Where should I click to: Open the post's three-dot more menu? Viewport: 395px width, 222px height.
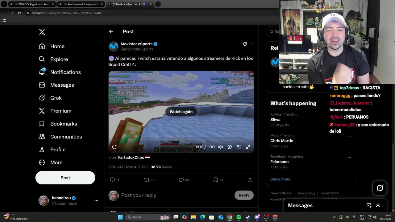[252, 44]
